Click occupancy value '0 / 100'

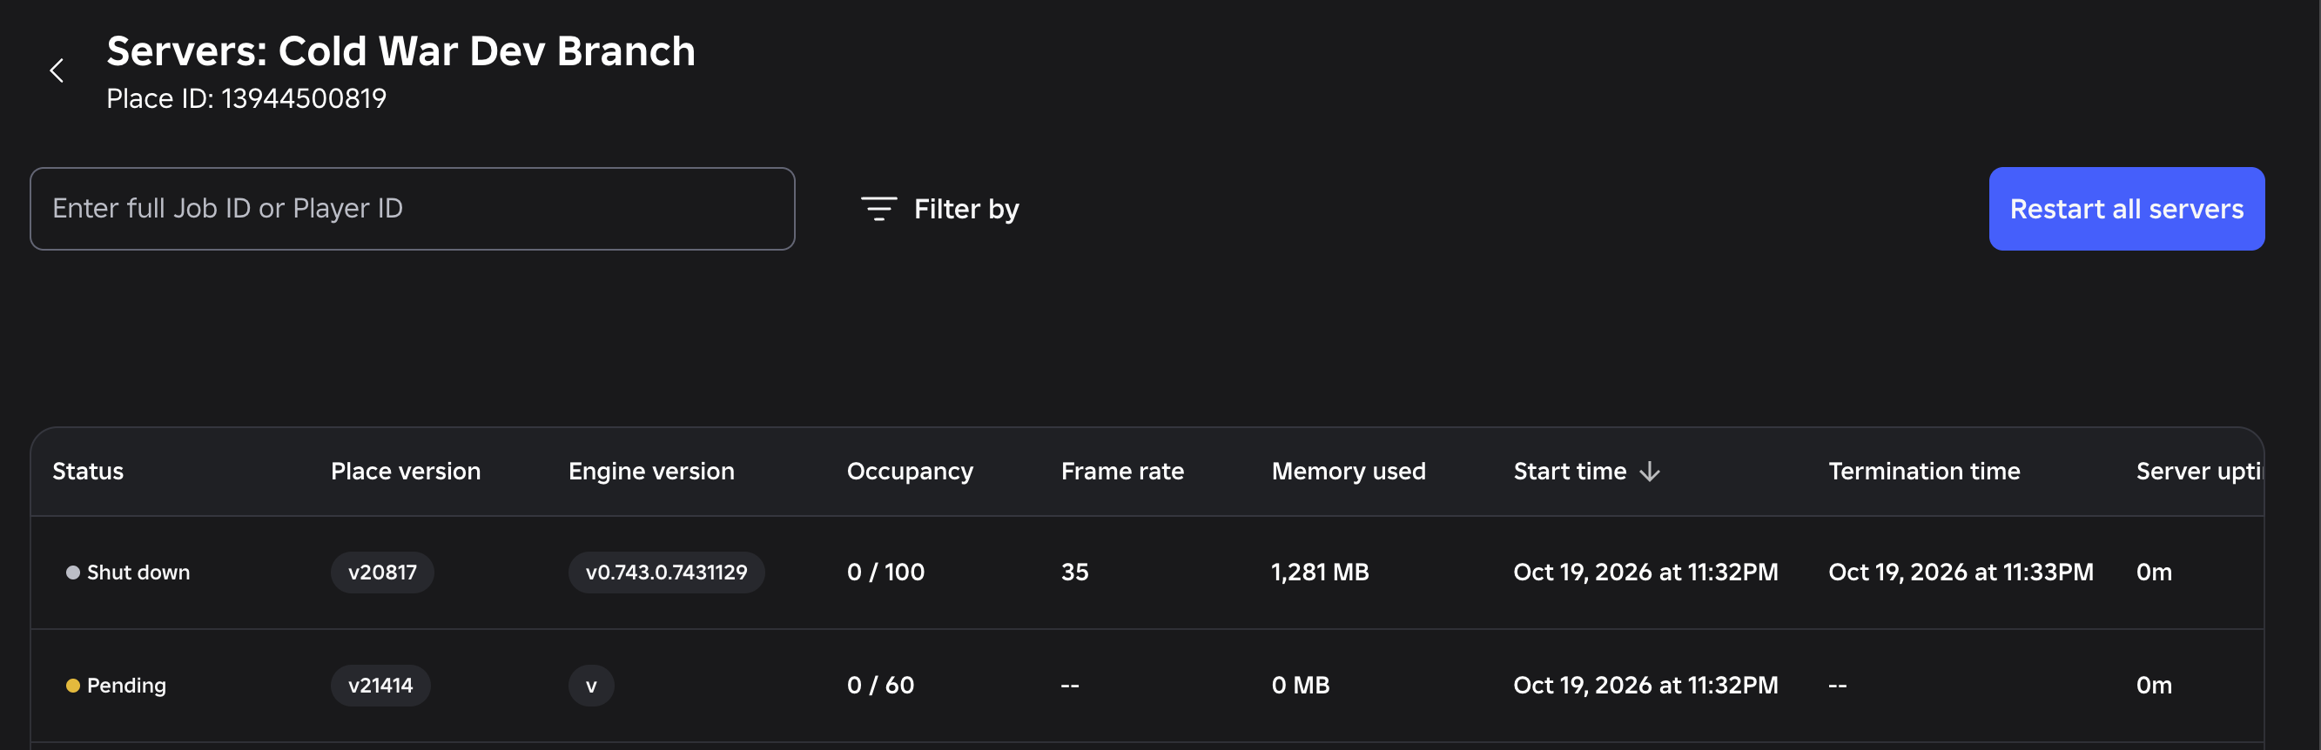(885, 573)
